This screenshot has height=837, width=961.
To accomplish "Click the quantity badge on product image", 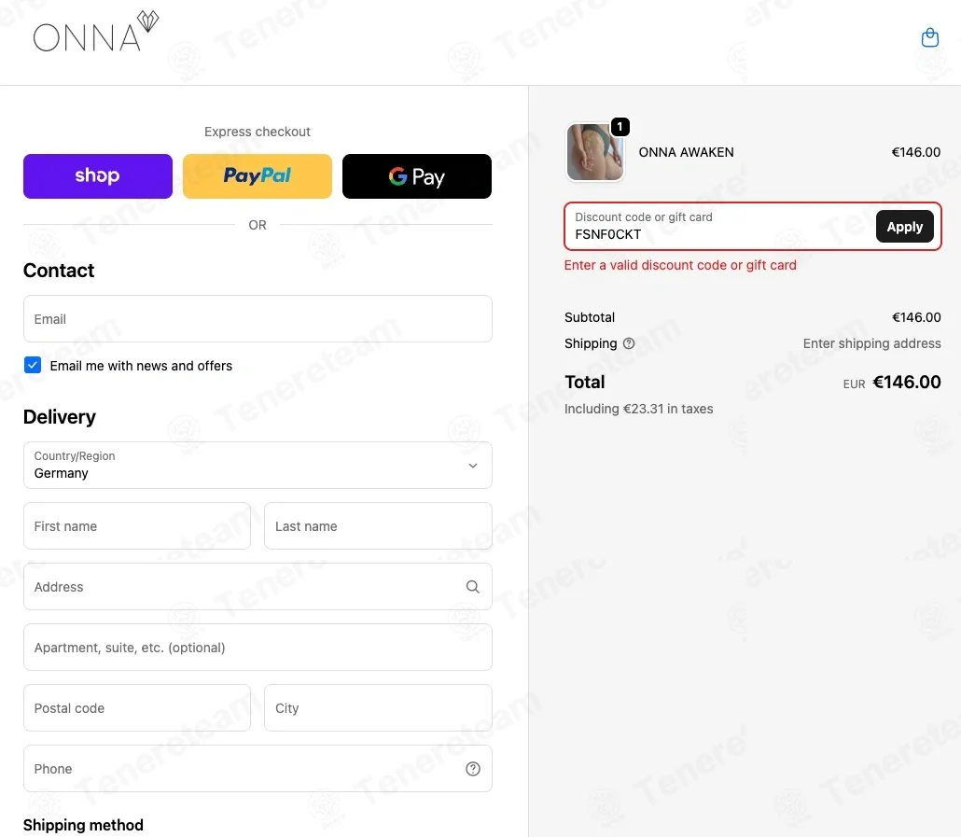I will coord(620,127).
